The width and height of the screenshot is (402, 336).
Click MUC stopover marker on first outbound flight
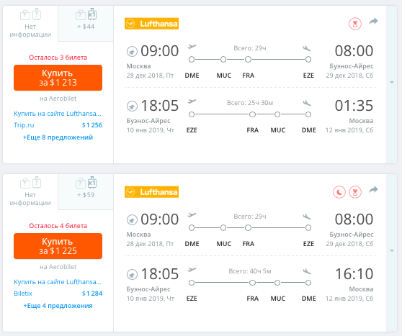pyautogui.click(x=223, y=60)
